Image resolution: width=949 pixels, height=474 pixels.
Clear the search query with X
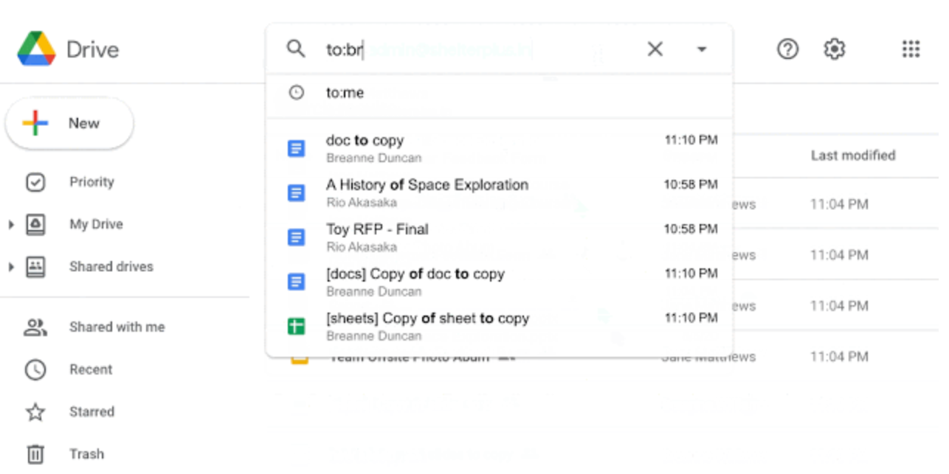click(655, 49)
